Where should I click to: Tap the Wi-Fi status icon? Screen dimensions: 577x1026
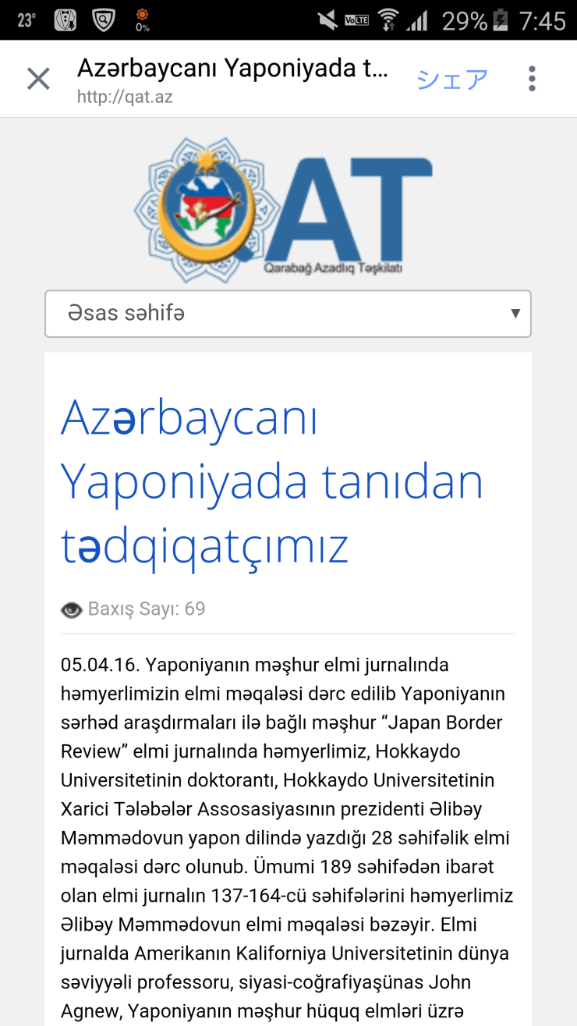[388, 20]
